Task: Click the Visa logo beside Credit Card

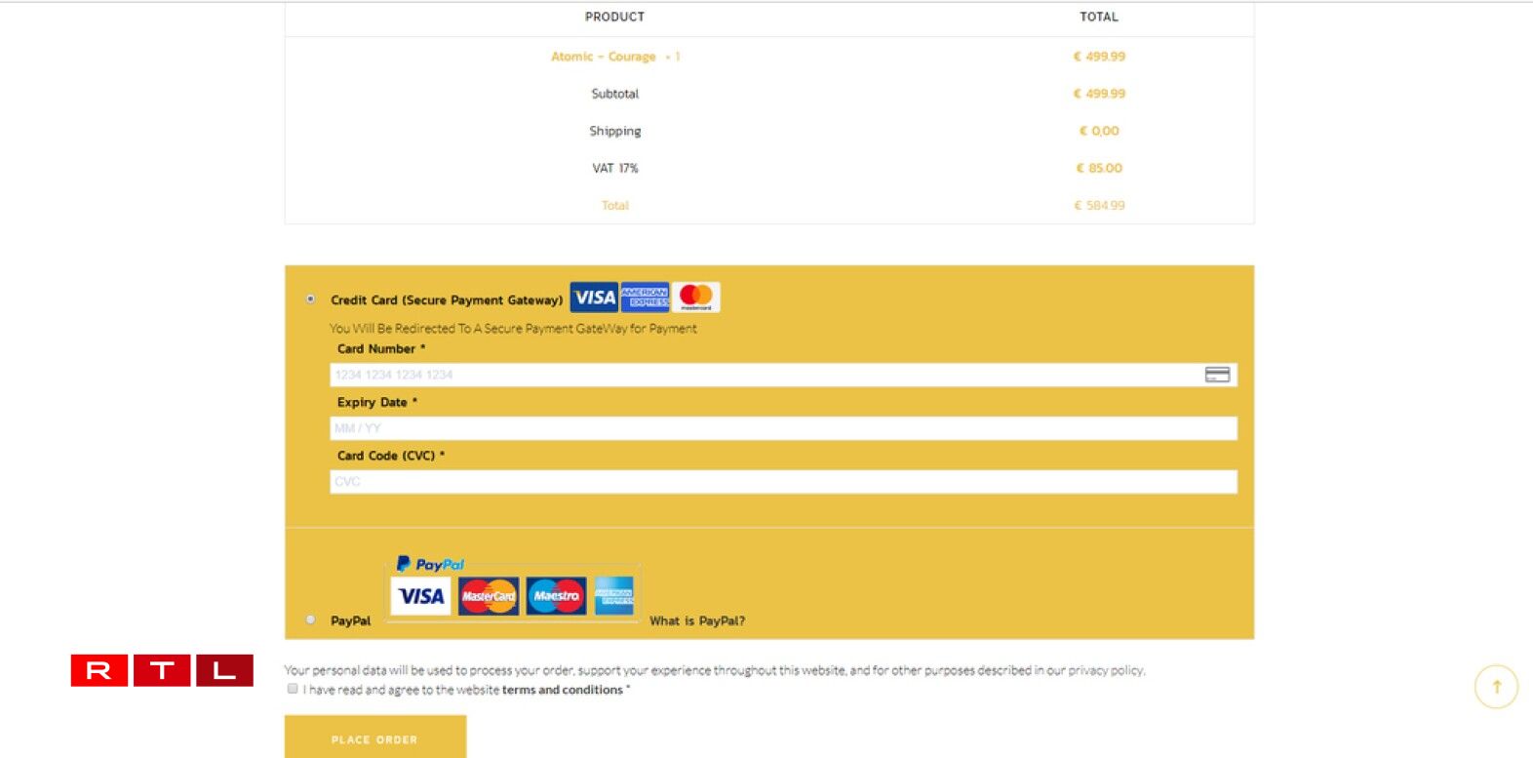Action: pyautogui.click(x=594, y=298)
